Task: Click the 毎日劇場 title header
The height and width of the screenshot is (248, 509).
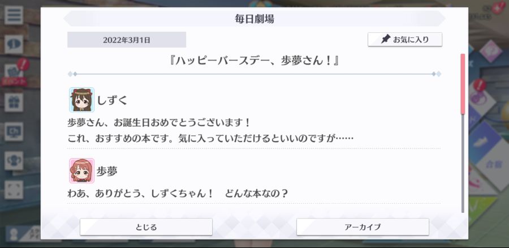Action: tap(255, 19)
